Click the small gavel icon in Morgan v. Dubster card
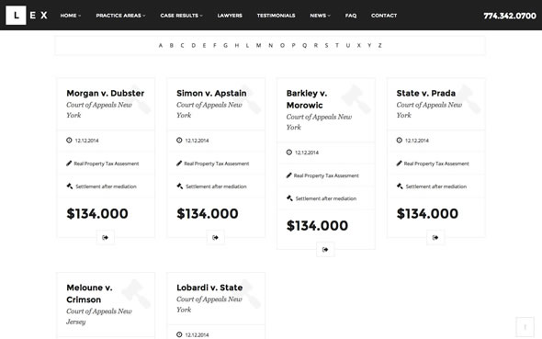 pyautogui.click(x=70, y=186)
